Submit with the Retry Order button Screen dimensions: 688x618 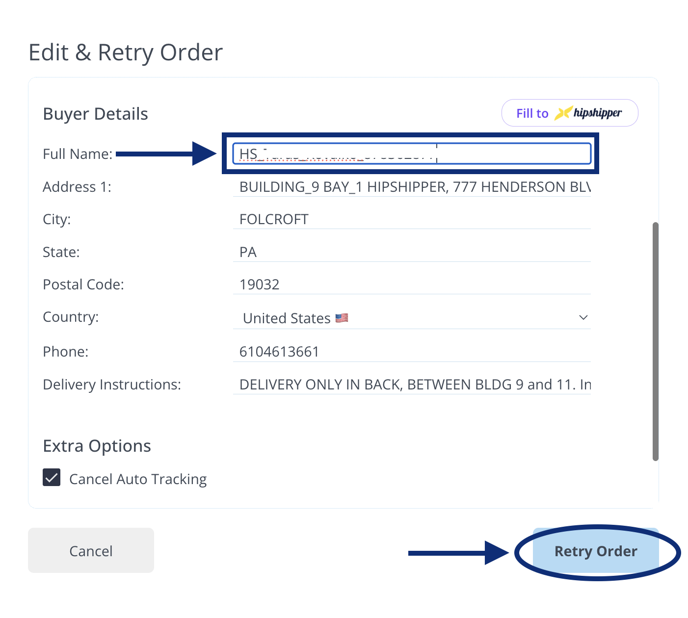point(595,551)
